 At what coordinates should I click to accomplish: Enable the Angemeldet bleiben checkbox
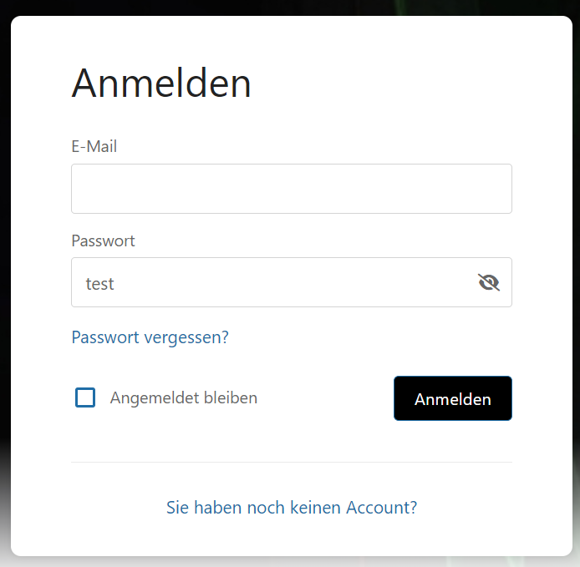click(85, 397)
